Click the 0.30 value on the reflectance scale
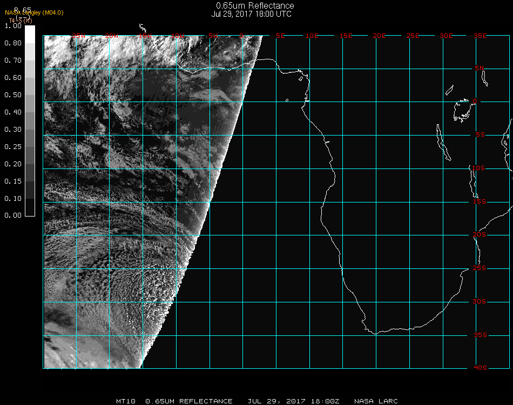The width and height of the screenshot is (513, 405). (13, 130)
